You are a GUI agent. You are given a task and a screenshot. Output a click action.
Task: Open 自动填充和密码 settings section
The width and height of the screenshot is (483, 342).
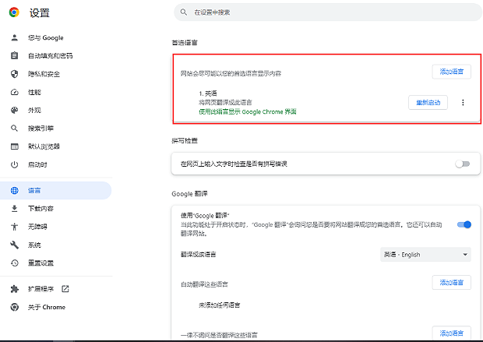click(50, 56)
